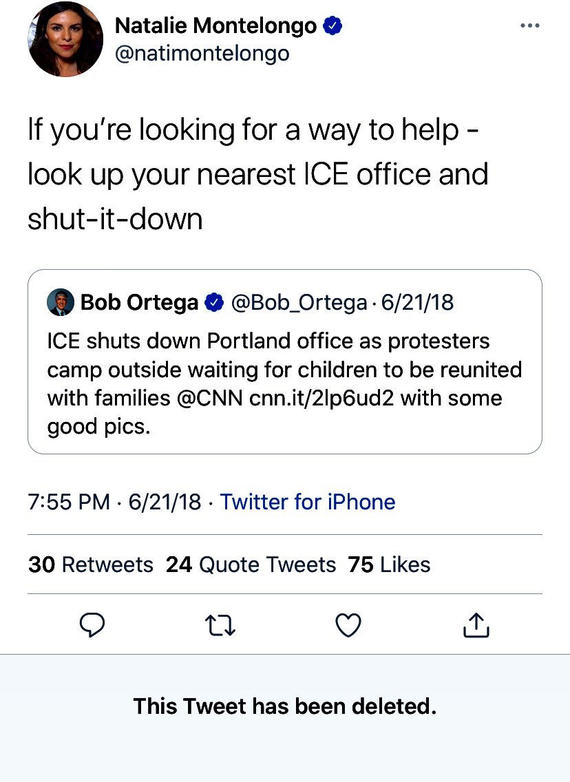Tap Bob Ortega's small avatar
Screen dimensions: 570x782
61,302
